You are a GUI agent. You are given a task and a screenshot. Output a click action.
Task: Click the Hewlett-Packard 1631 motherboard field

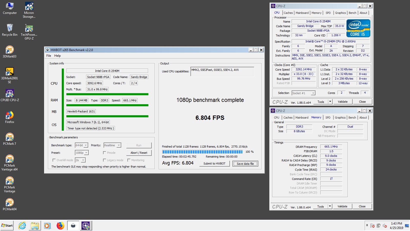pyautogui.click(x=81, y=111)
